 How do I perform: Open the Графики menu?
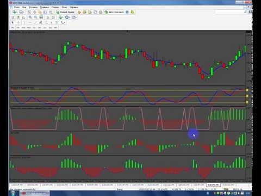click(45, 7)
